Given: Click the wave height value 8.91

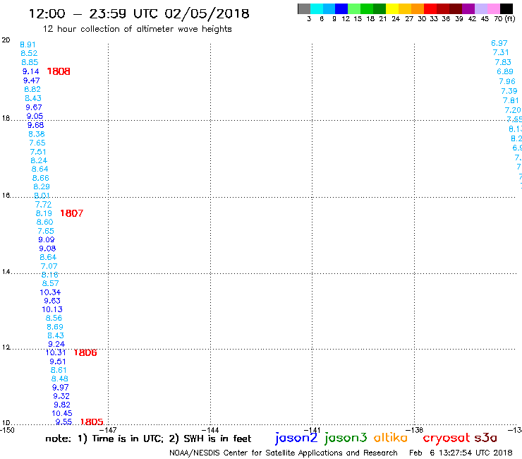Looking at the screenshot, I should [x=28, y=44].
